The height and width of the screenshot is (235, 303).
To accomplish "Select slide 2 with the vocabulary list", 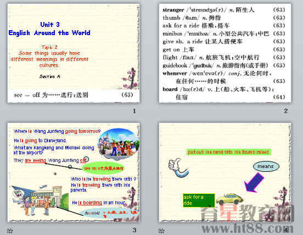I will click(225, 53).
